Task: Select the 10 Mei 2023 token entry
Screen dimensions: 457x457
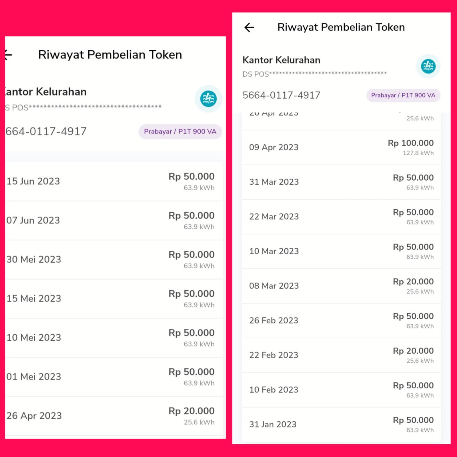Action: pyautogui.click(x=114, y=338)
